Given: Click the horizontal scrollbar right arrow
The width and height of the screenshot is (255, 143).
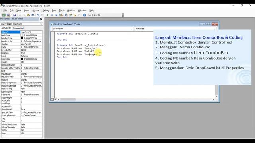Looking at the screenshot, I should [x=213, y=99].
